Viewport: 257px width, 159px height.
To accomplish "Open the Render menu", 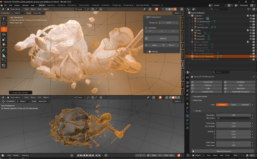I will (17, 6).
